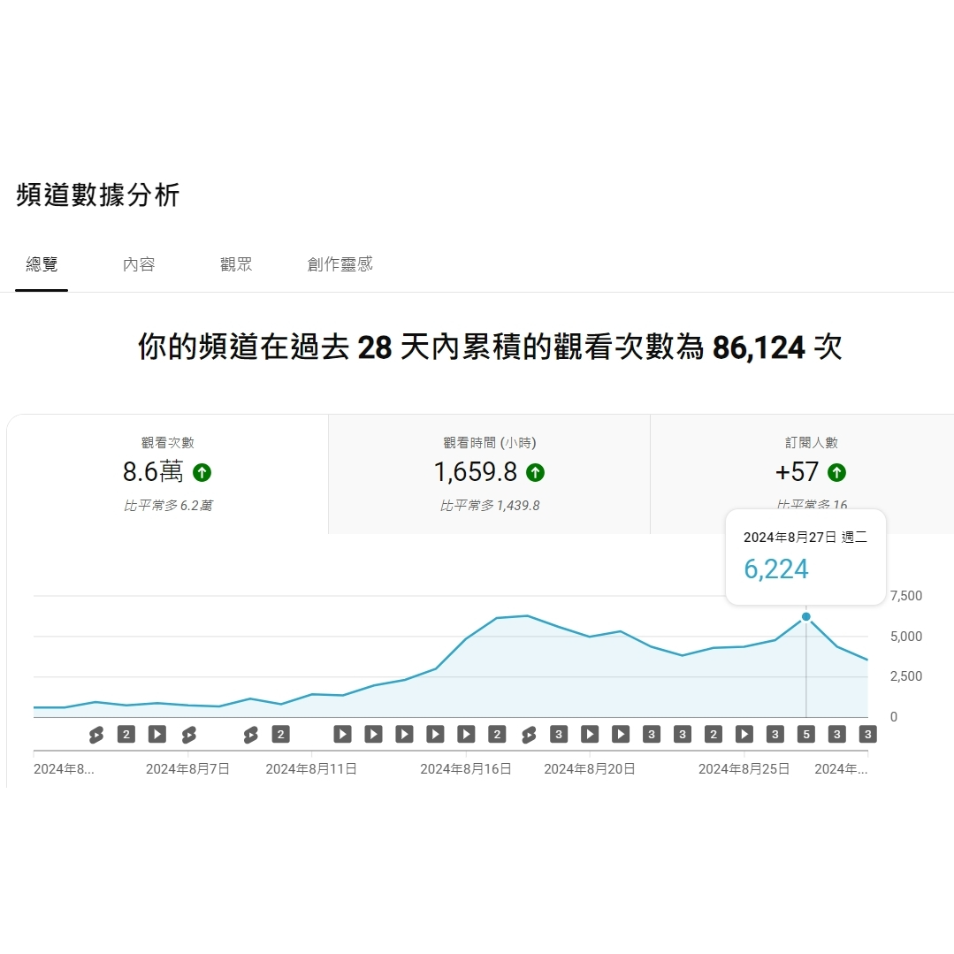
Task: Click the green up-arrow next to 8.6萬 views
Action: coord(202,473)
